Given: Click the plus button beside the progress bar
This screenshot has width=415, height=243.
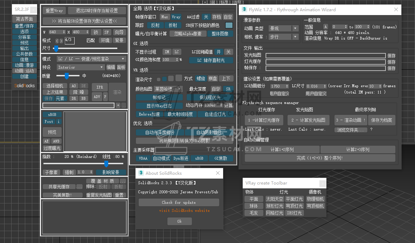Looking at the screenshot, I should (118, 105).
